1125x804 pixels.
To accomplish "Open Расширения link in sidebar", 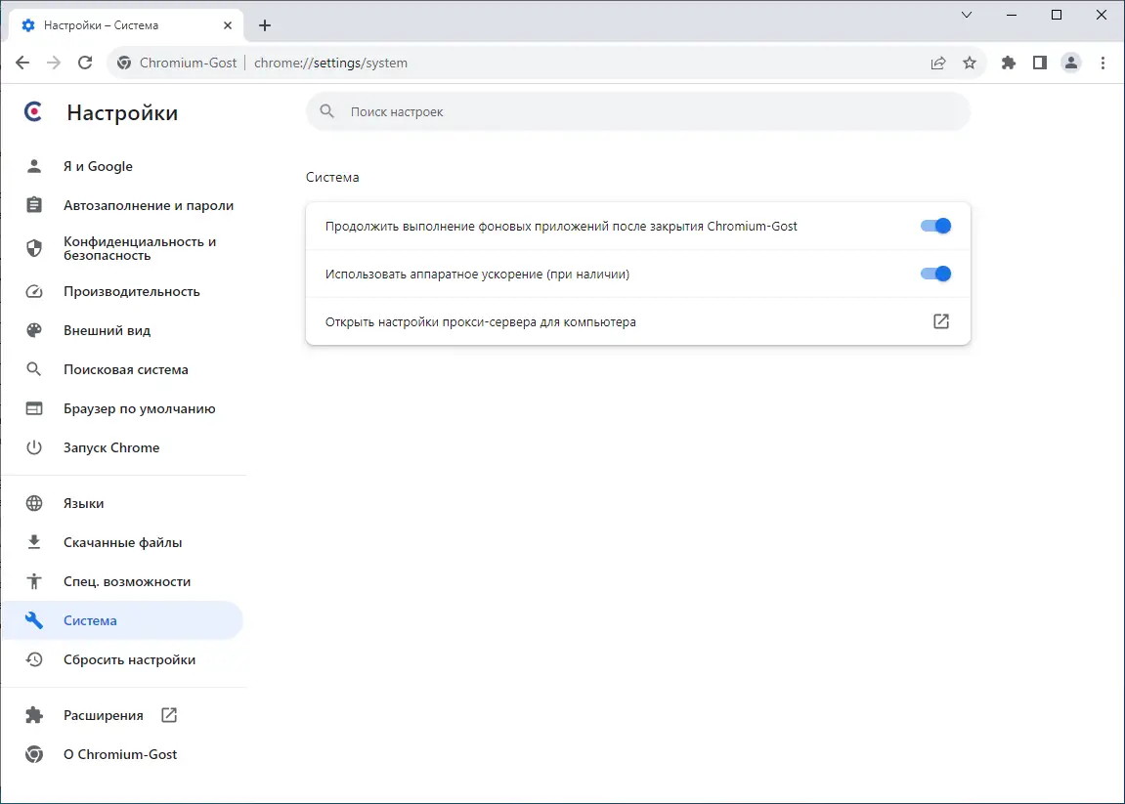I will pos(104,715).
